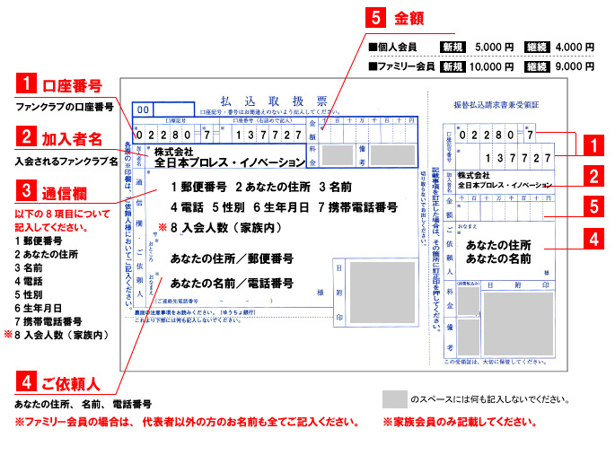
Task: Click the 4,000円 price
Action: click(x=575, y=48)
